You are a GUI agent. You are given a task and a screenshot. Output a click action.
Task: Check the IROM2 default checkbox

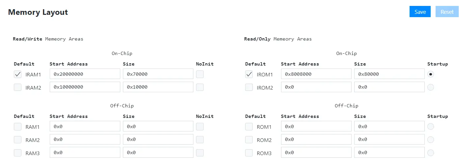click(249, 87)
